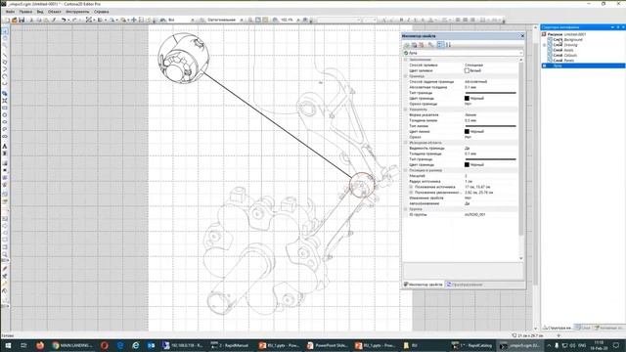626x352 pixels.
Task: Open the Windows Start menu
Action: click(x=8, y=345)
